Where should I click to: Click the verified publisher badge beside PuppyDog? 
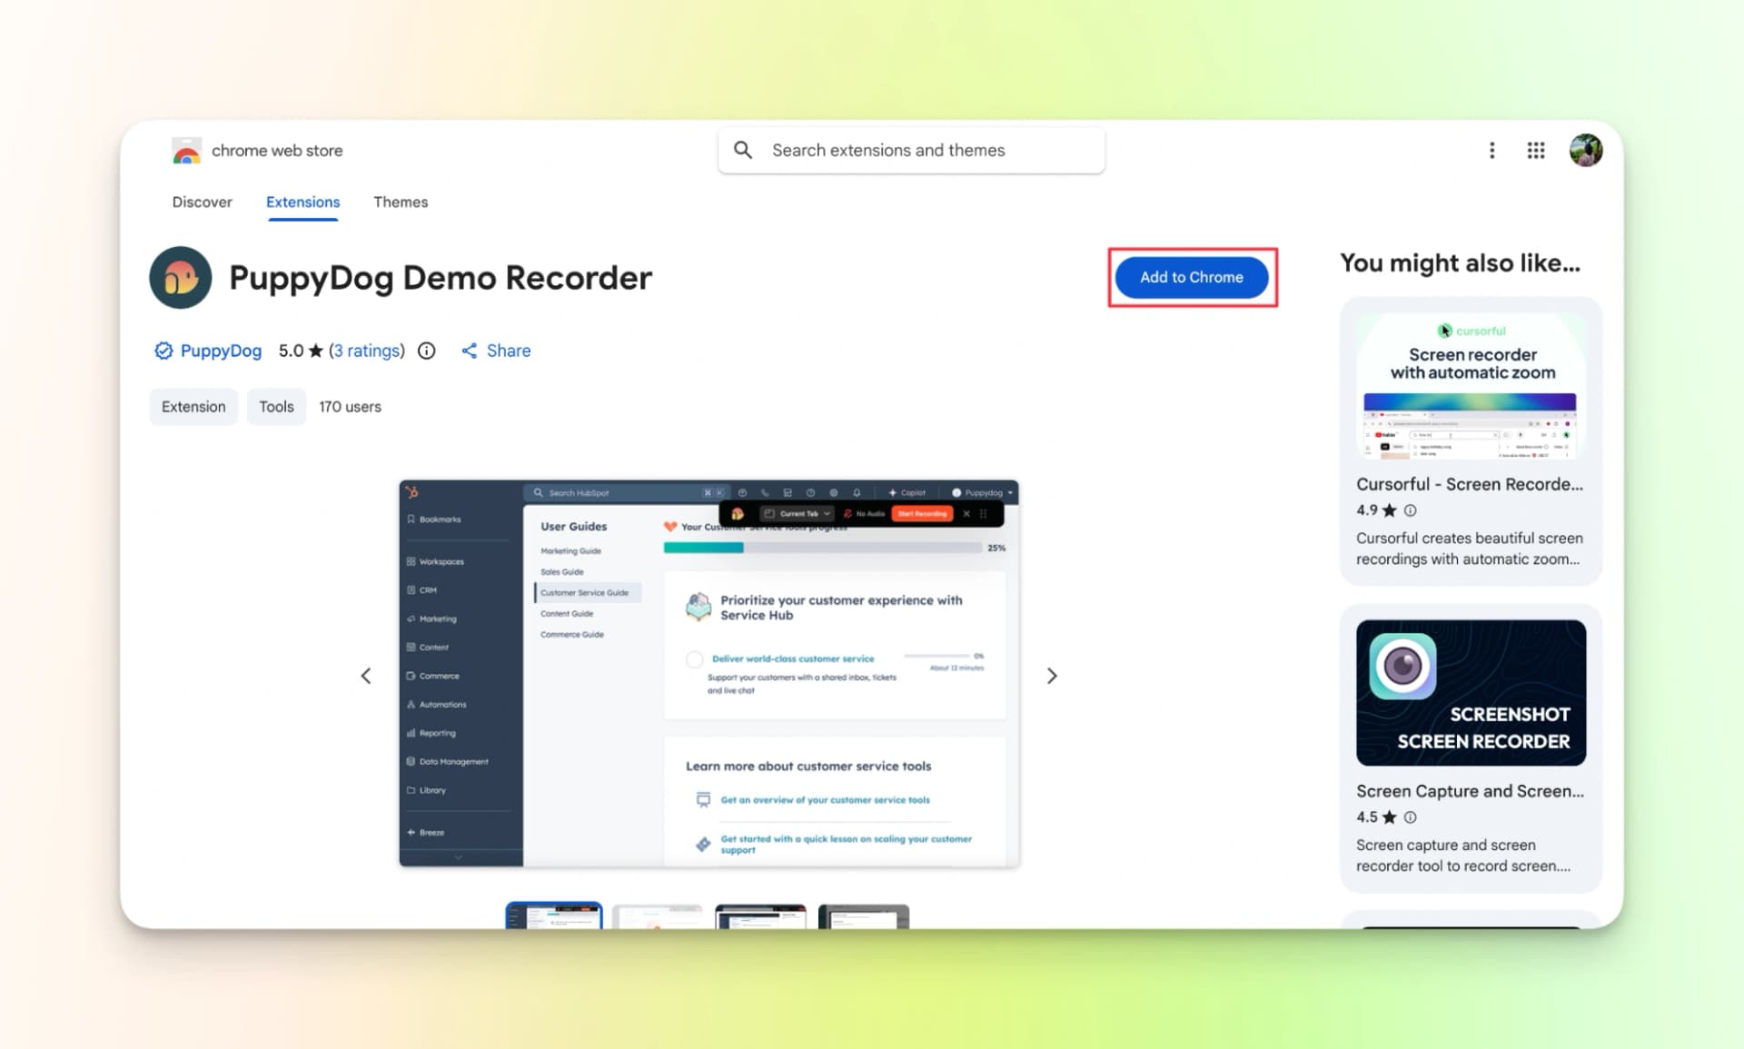[163, 351]
